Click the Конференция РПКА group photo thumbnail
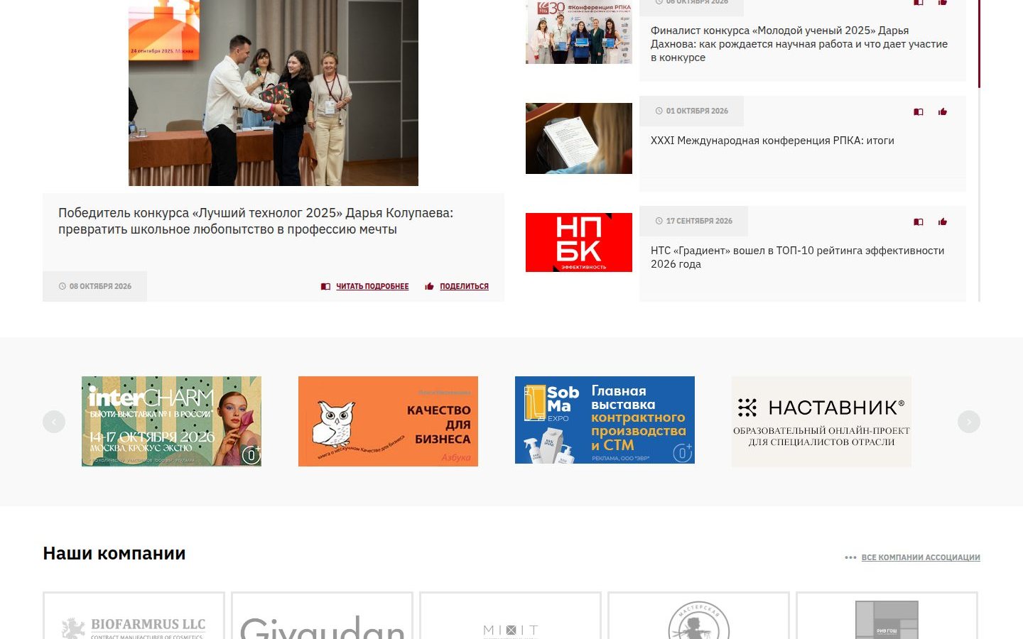 click(579, 32)
